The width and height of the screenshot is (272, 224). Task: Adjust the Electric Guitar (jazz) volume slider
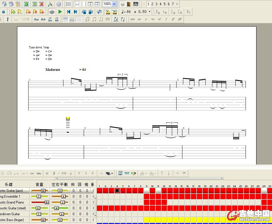[43, 191]
